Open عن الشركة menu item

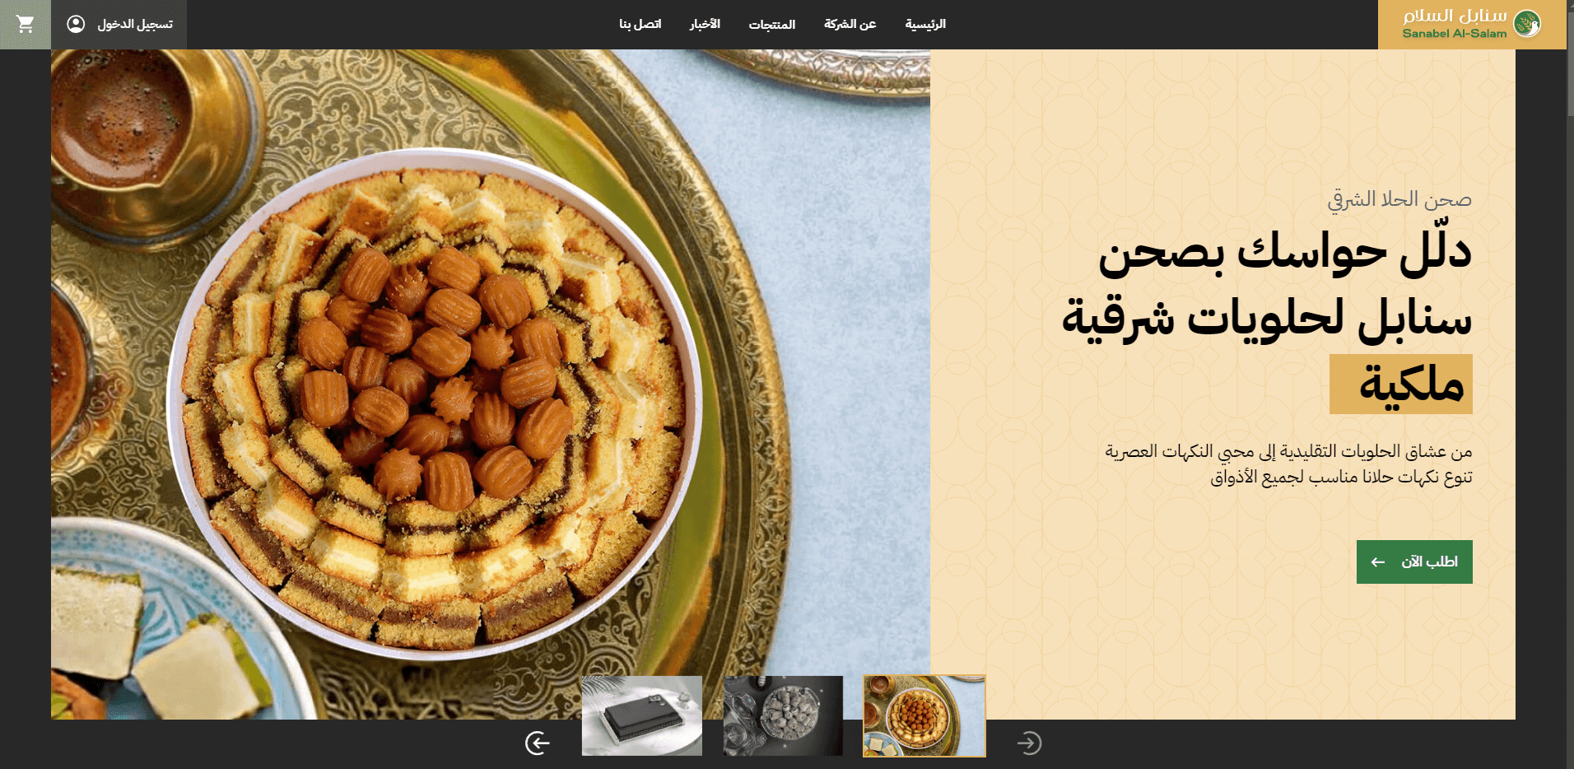850,25
